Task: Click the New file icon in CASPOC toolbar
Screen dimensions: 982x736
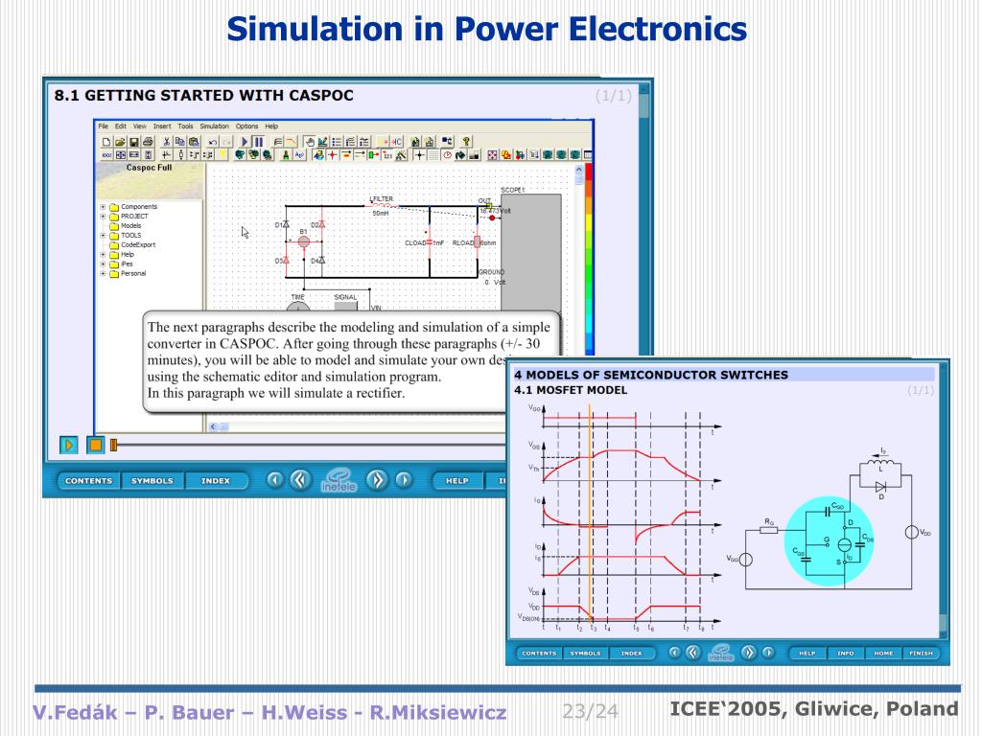Action: (106, 142)
